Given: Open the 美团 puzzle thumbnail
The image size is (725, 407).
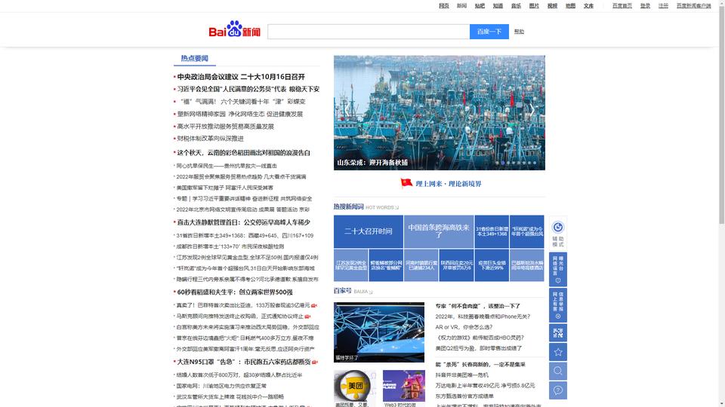Looking at the screenshot, I should pos(355,386).
